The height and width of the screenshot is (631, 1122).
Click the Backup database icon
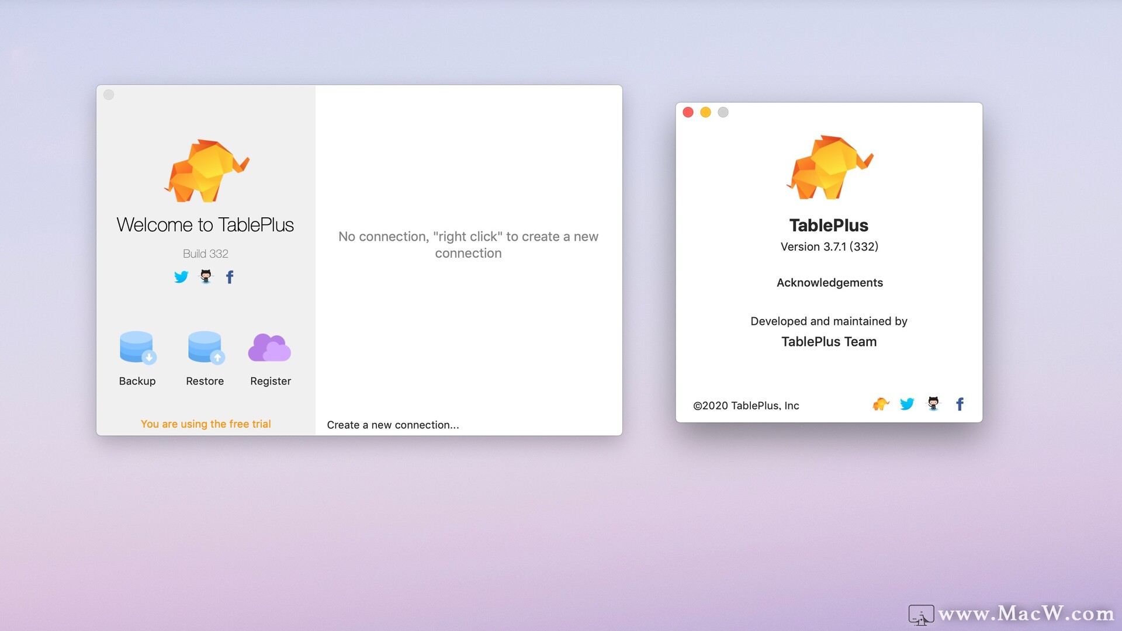click(137, 348)
